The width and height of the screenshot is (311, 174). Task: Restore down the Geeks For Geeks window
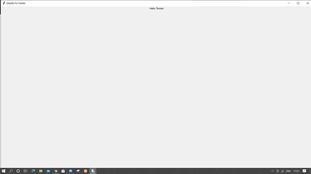coord(298,3)
